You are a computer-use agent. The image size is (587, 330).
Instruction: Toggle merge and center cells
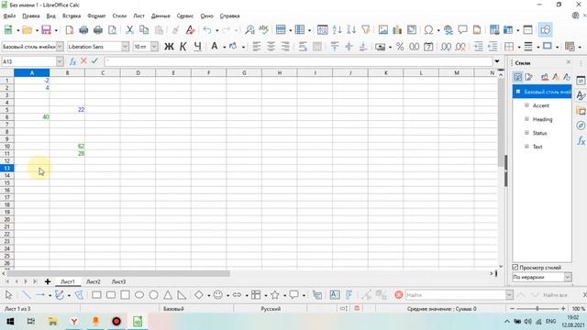pos(317,47)
